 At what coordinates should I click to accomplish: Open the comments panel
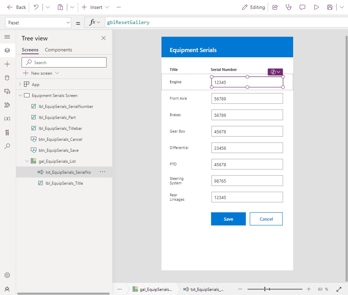(x=302, y=7)
